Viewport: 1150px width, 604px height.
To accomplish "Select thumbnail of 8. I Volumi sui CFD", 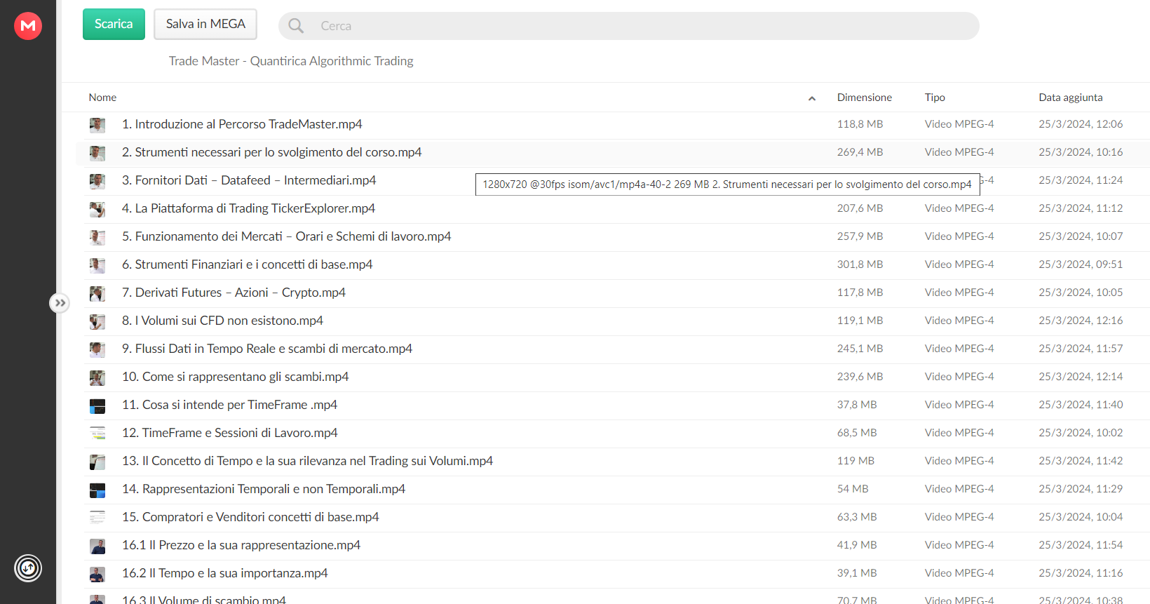I will coord(97,321).
